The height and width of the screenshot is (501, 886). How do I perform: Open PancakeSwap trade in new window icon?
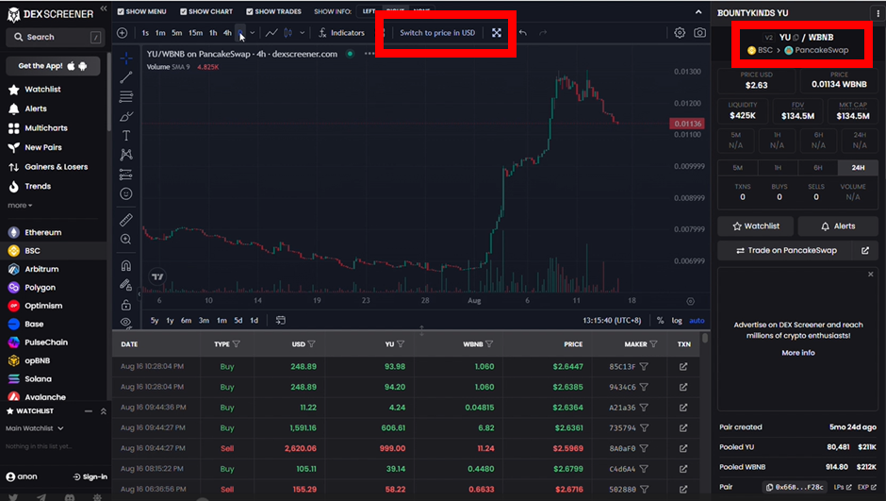(865, 251)
